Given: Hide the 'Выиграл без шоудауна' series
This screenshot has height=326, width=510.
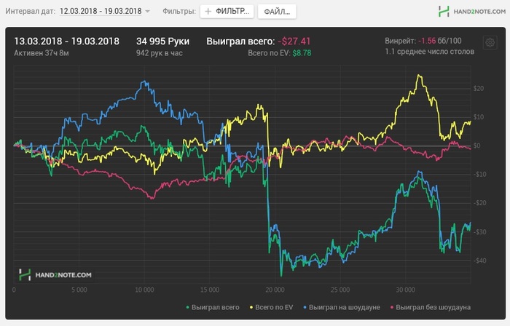Looking at the screenshot, I should click(x=431, y=308).
